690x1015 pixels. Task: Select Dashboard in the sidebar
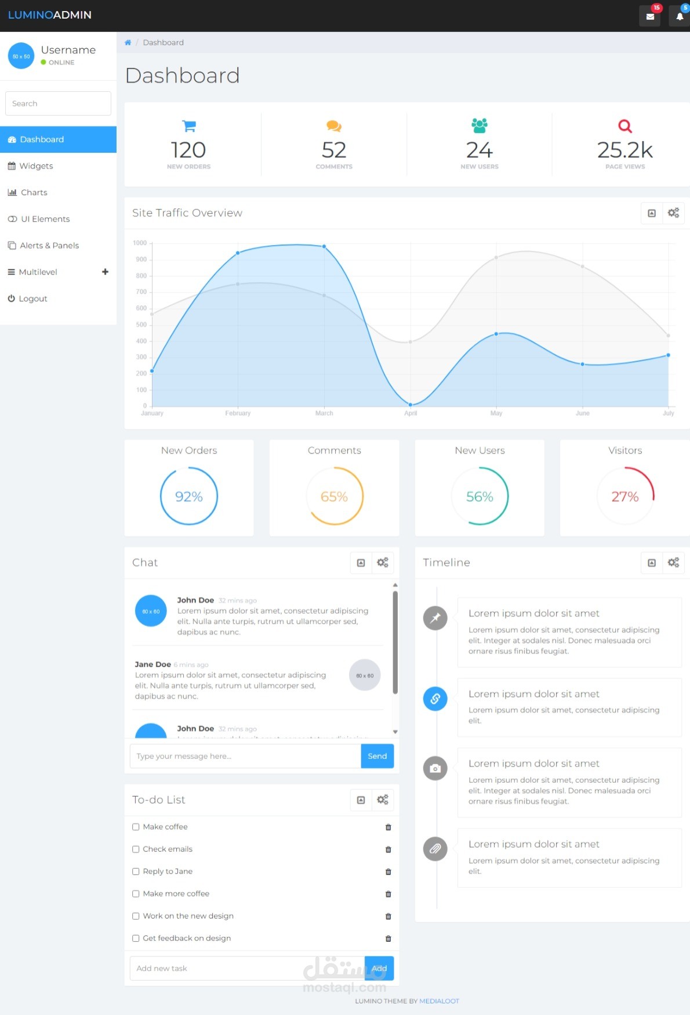coord(58,139)
